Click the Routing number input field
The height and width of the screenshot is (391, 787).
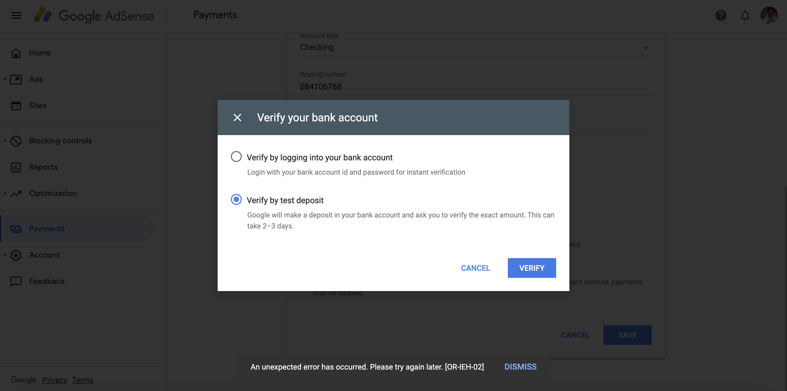[x=475, y=87]
